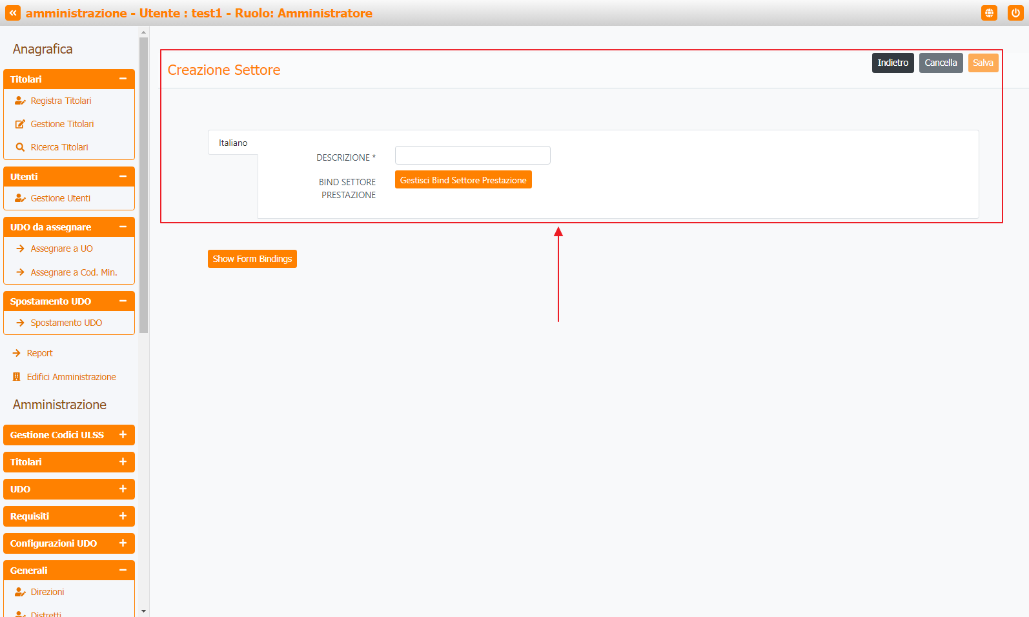Click into the Descrizione text field
Viewport: 1029px width, 617px height.
[473, 156]
